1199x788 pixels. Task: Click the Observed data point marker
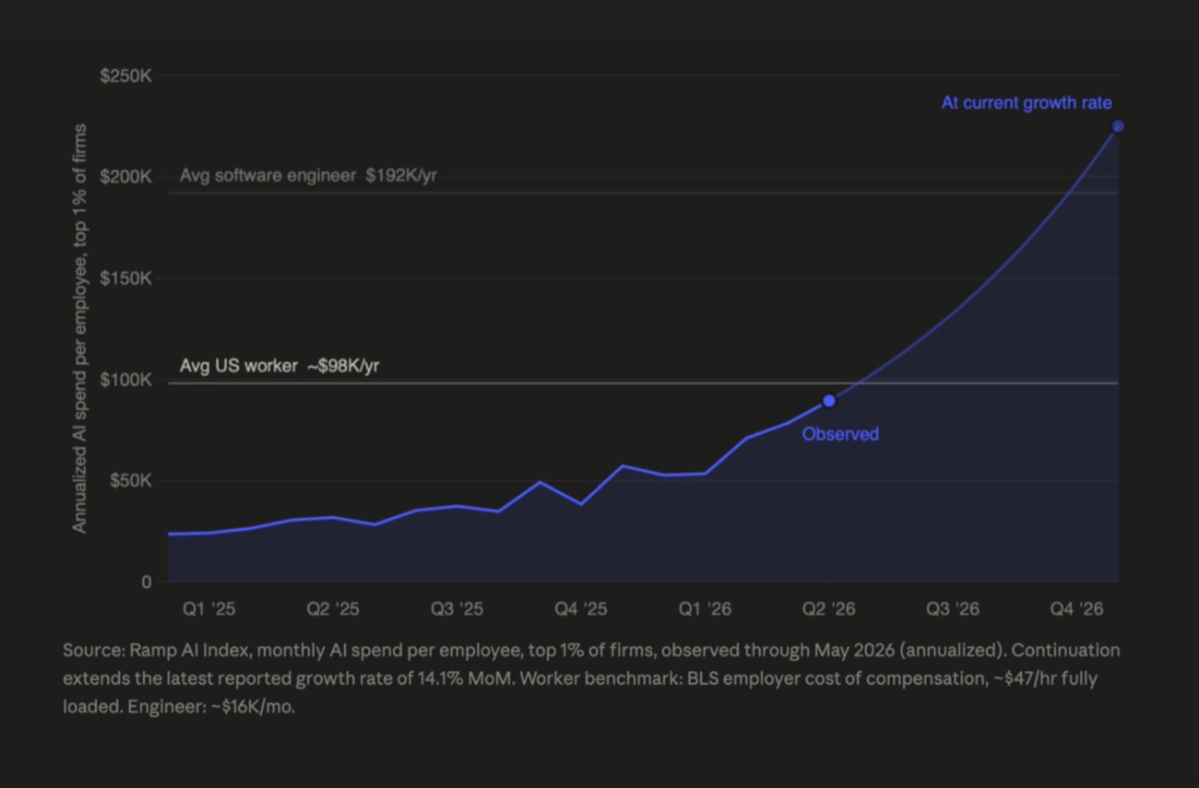829,401
